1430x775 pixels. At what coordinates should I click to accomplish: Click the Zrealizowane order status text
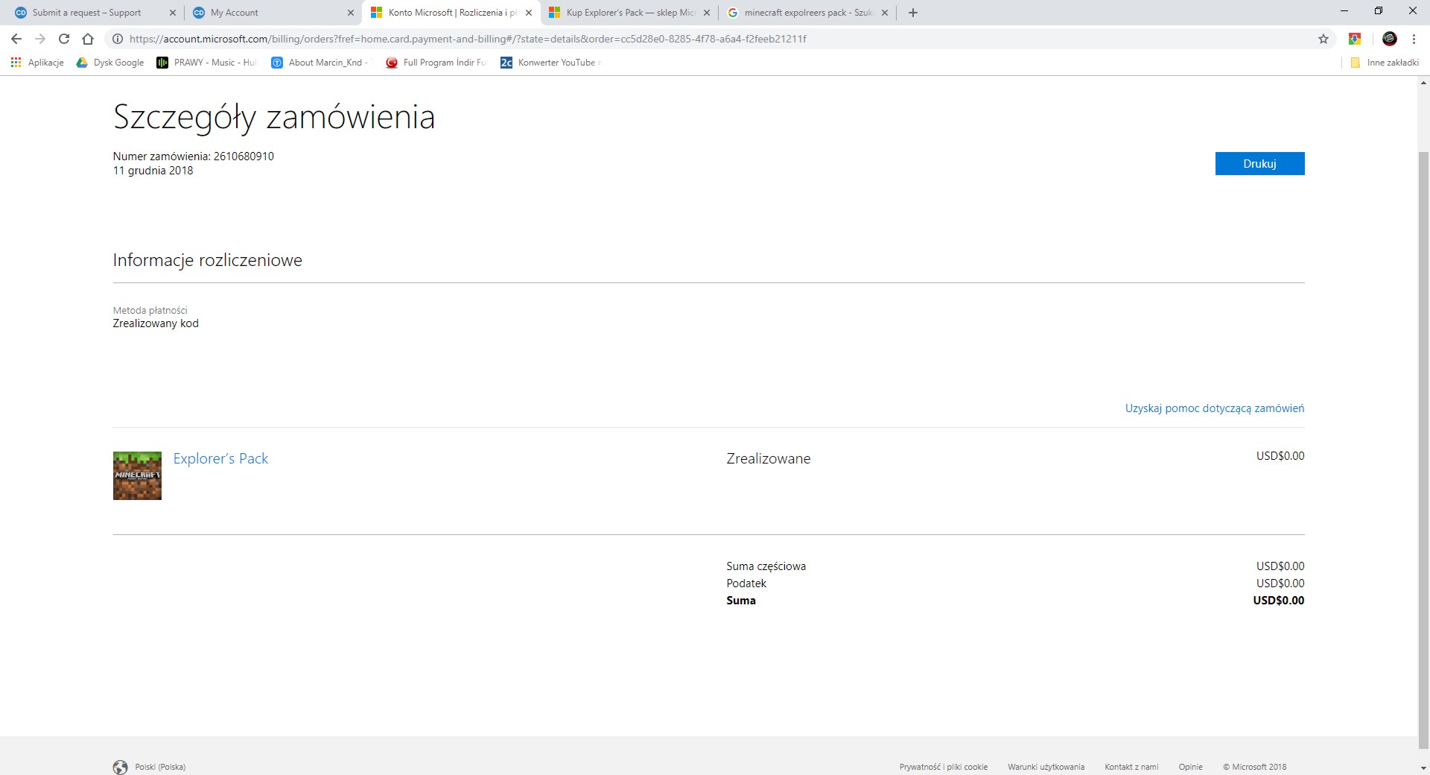point(769,459)
